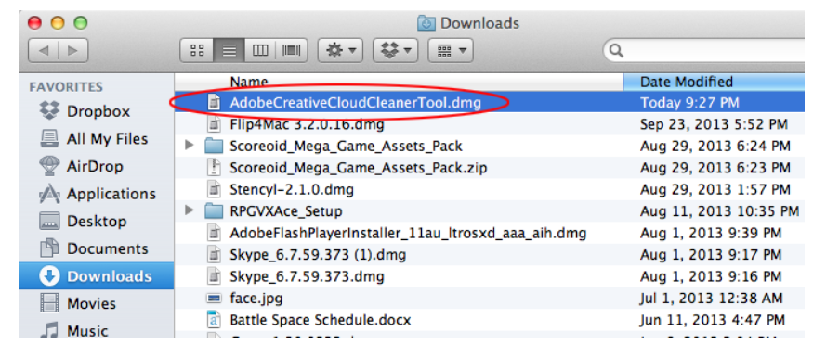Click in the Finder search field
813x344 pixels.
[x=711, y=51]
